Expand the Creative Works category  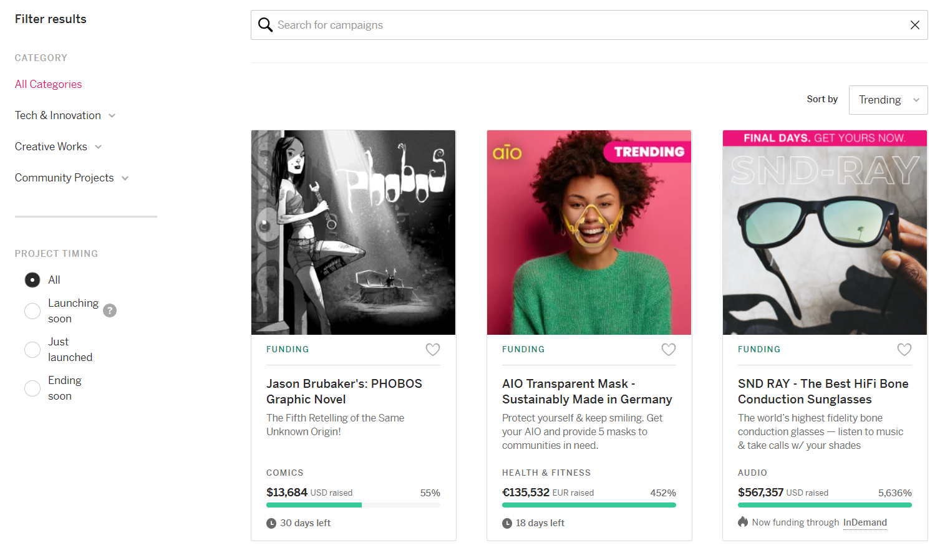pos(58,147)
